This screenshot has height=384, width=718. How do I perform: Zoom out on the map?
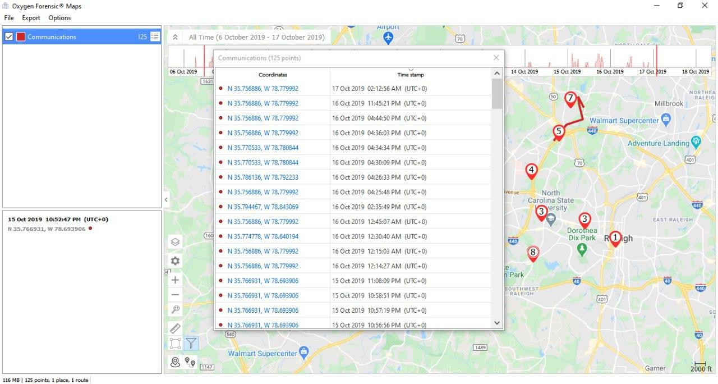click(x=175, y=295)
